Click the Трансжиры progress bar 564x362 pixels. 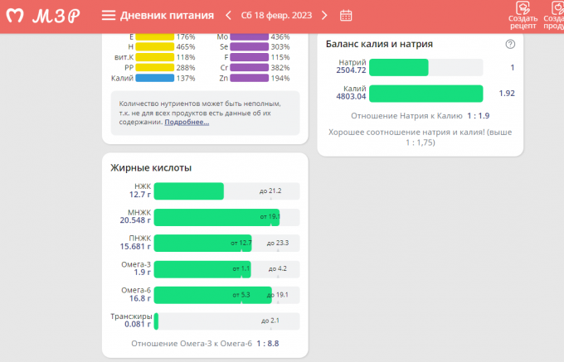click(156, 321)
